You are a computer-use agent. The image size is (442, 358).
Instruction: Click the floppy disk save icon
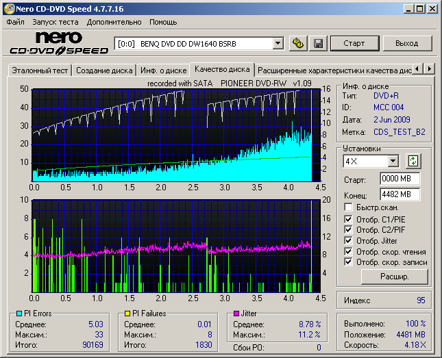[x=318, y=44]
